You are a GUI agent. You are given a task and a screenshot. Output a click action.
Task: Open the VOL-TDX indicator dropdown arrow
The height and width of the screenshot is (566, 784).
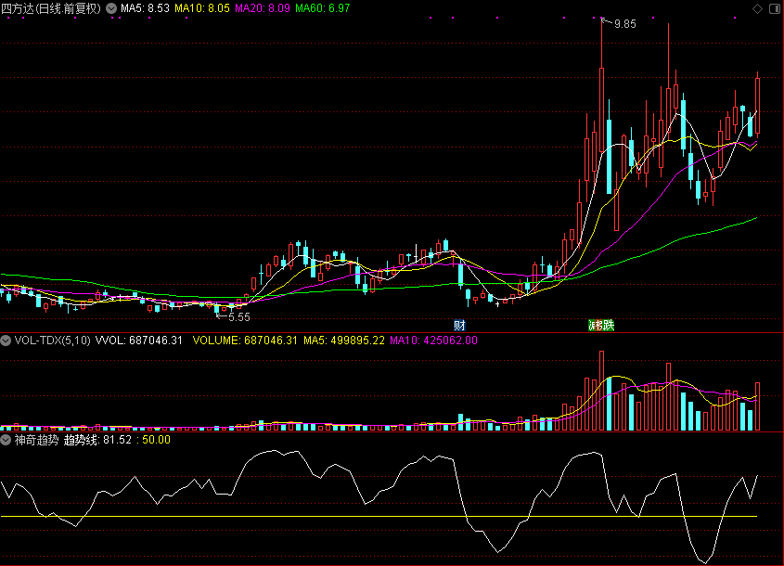(6, 341)
